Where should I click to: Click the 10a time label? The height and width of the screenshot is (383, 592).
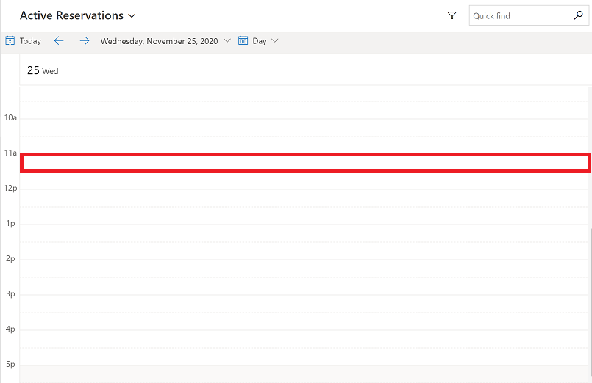coord(10,117)
